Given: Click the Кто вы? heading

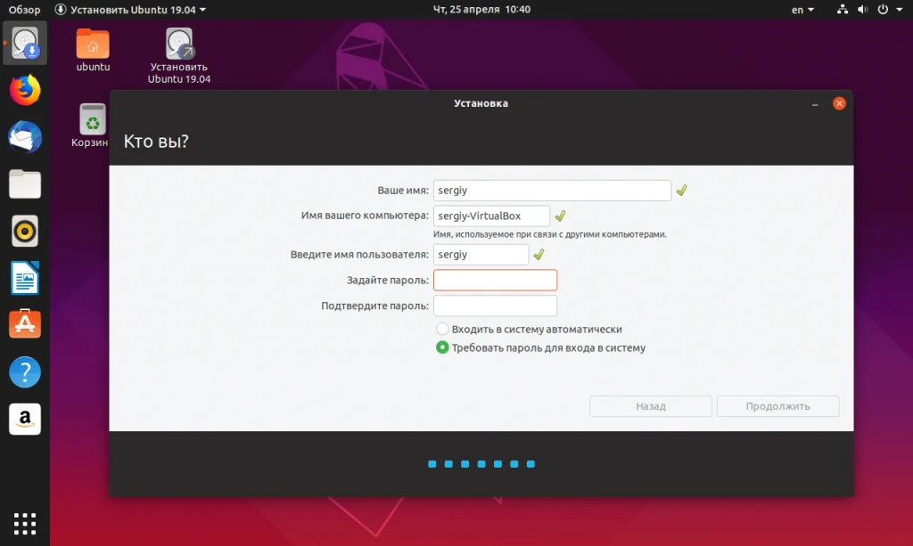Looking at the screenshot, I should 156,142.
